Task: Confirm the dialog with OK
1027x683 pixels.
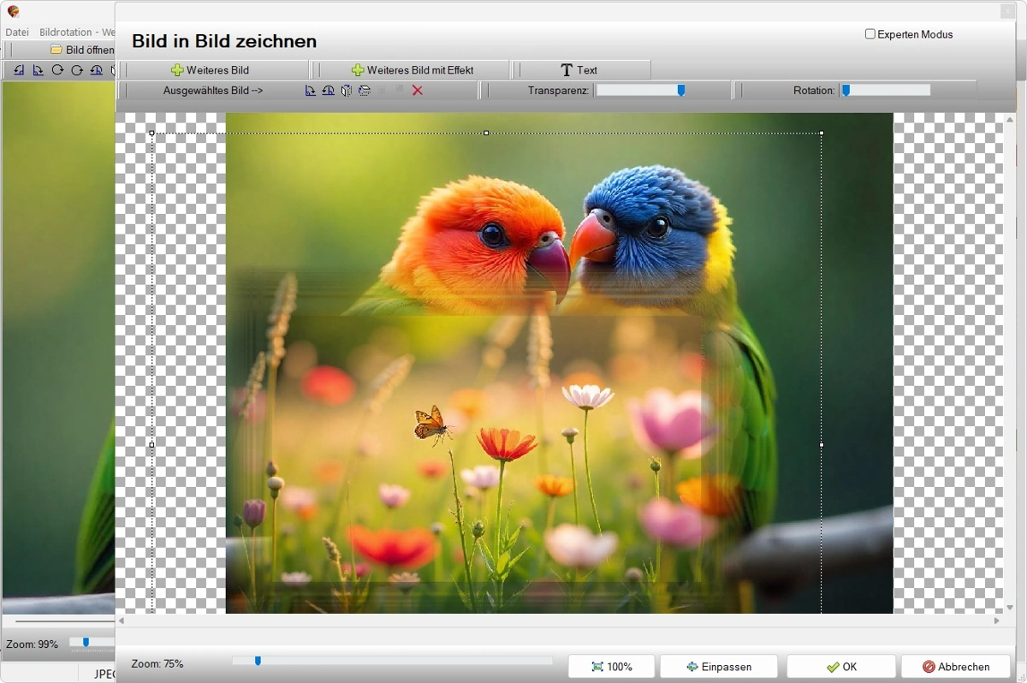Action: (x=841, y=667)
